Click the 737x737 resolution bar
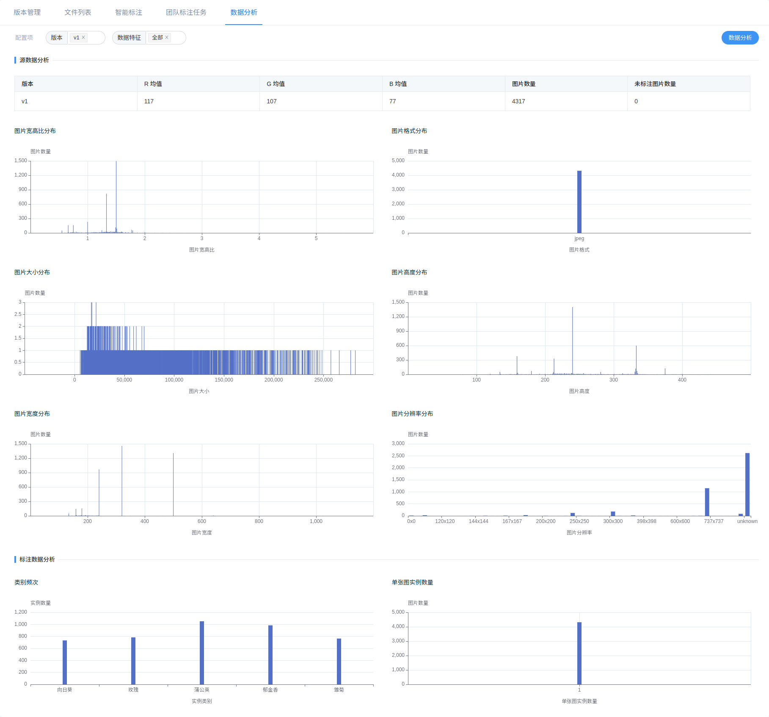Screen dimensions: 769x717 coord(707,502)
